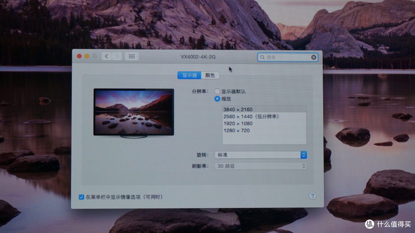Image resolution: width=415 pixels, height=233 pixels.
Task: Clear the search field with X icon
Action: pos(314,57)
